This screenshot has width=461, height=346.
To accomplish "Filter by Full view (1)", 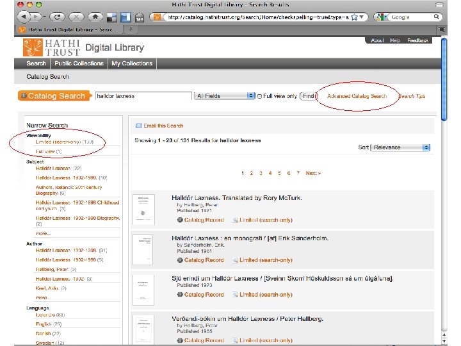I will (x=49, y=151).
